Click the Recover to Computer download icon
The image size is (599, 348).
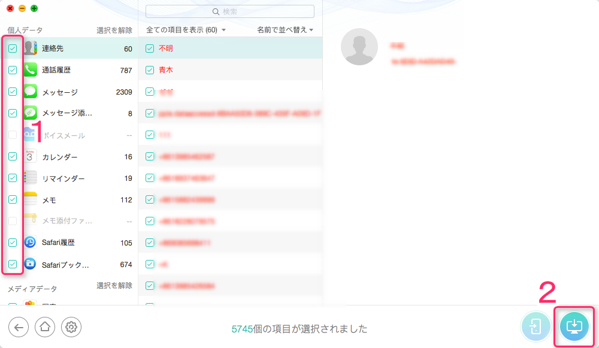point(574,326)
